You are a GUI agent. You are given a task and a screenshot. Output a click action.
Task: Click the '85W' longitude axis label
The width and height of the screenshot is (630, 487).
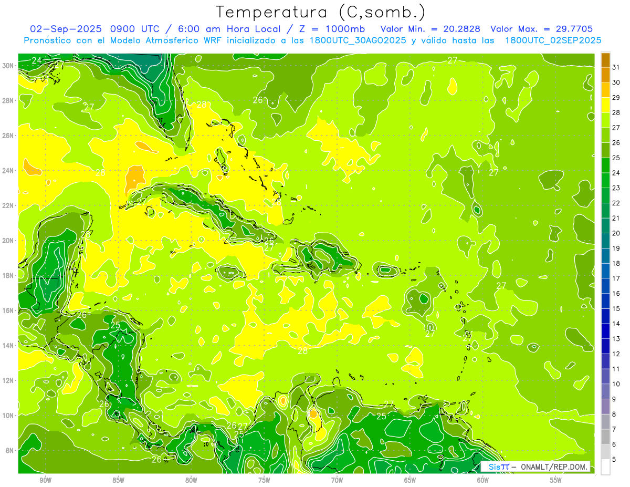click(x=118, y=480)
